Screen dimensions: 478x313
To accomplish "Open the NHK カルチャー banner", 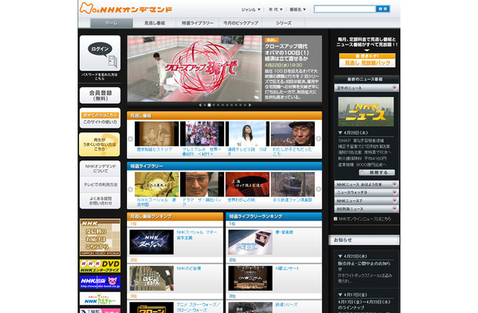I will click(x=100, y=299).
